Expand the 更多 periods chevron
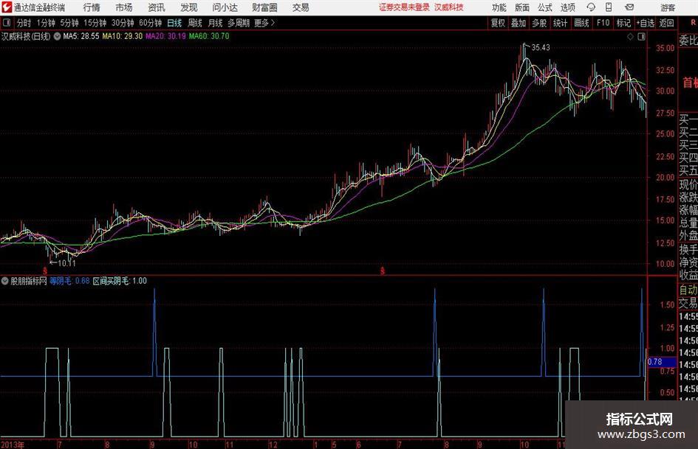This screenshot has height=449, width=698. click(273, 23)
